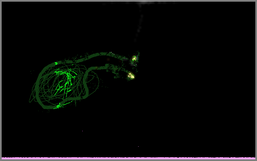The width and height of the screenshot is (257, 161).
Task: Click bright green cluster at loop's bottom
Action: [x=58, y=106]
